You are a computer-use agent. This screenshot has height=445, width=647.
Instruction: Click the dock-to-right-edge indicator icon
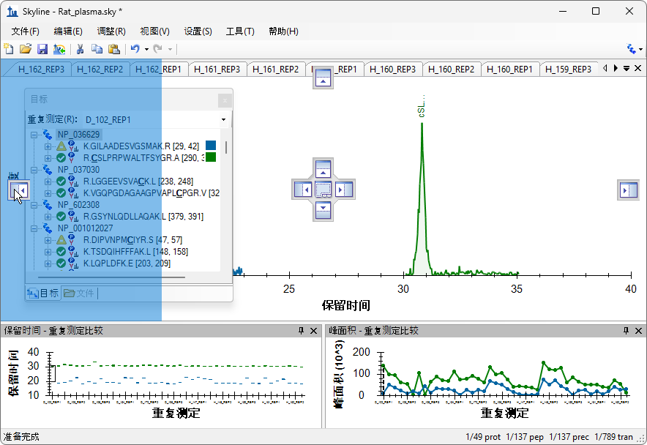[628, 190]
